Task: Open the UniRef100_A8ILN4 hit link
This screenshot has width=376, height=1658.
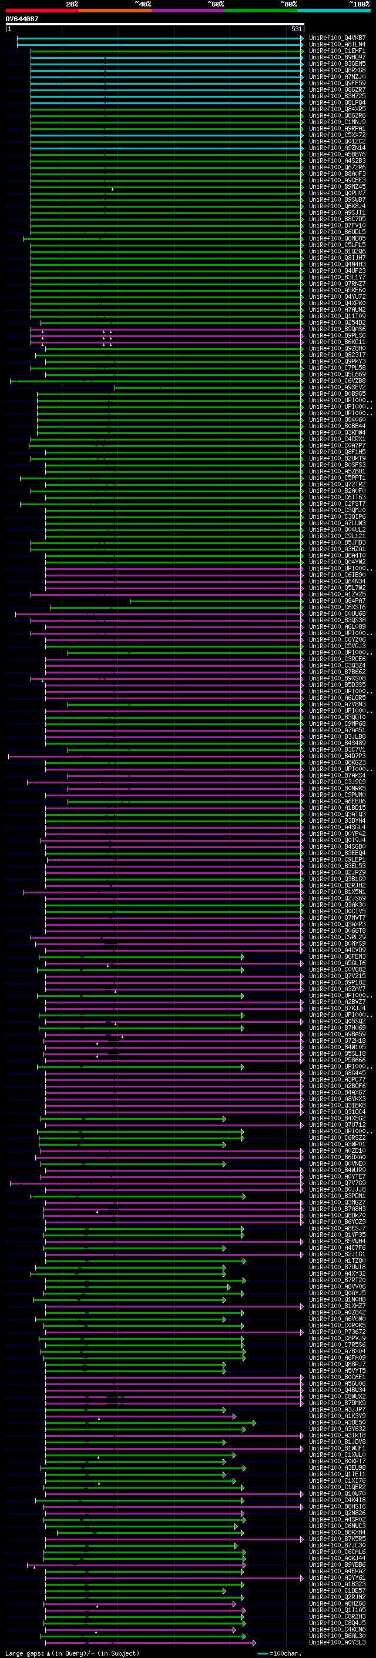Action: [x=337, y=45]
